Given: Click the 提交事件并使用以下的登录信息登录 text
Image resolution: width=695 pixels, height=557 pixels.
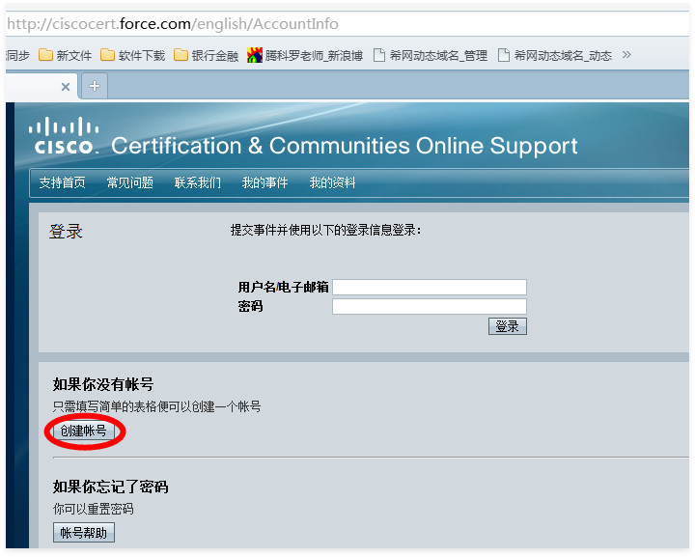Looking at the screenshot, I should [326, 231].
